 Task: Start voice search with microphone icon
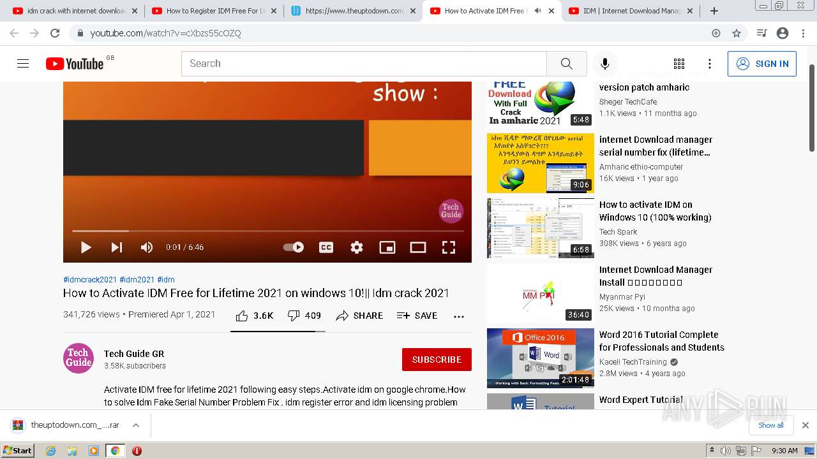pyautogui.click(x=604, y=64)
